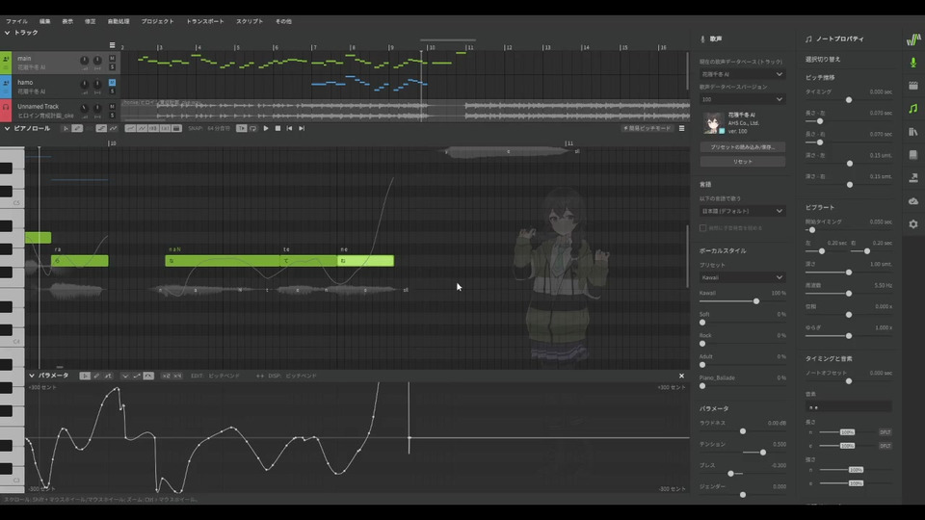Collapse the パラメータ section
Viewport: 925px width, 520px height.
32,376
